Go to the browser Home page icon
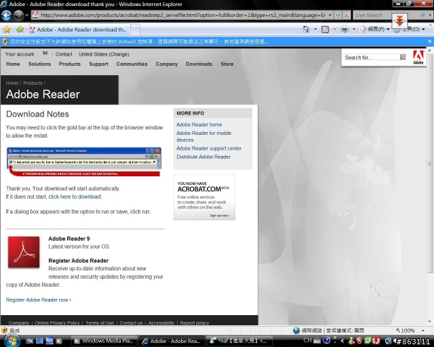434x347 pixels. point(306,29)
